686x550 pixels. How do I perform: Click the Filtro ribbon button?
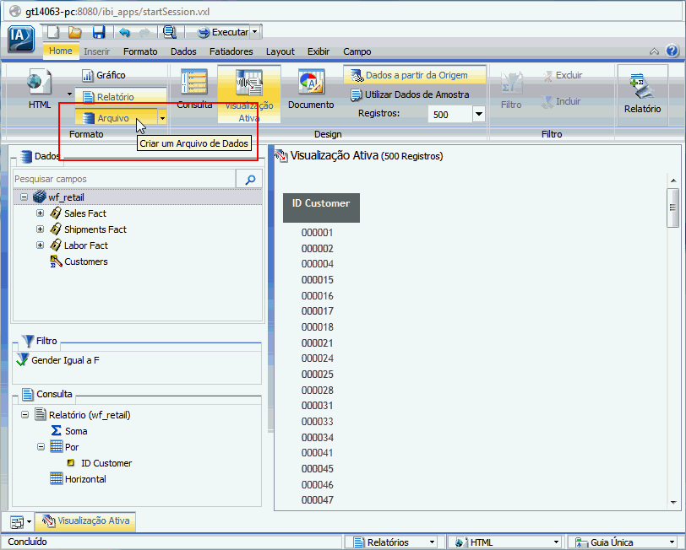click(x=511, y=90)
